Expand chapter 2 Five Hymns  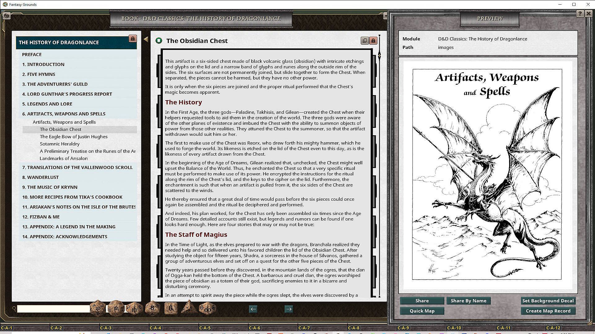point(78,74)
